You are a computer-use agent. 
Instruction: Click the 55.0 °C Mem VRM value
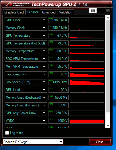[59, 67]
